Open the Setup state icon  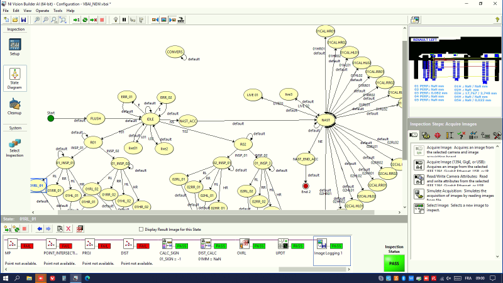point(14,46)
